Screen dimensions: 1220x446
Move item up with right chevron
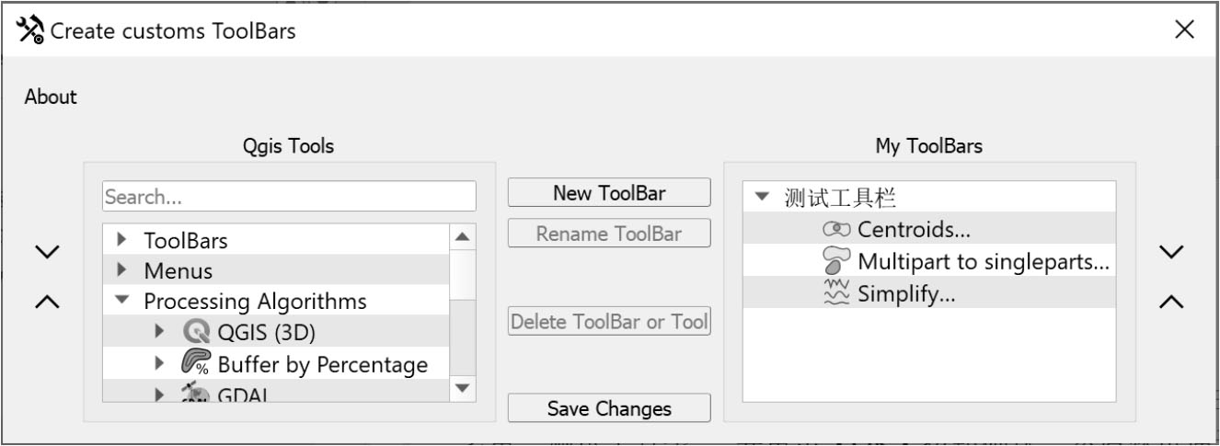point(1170,302)
